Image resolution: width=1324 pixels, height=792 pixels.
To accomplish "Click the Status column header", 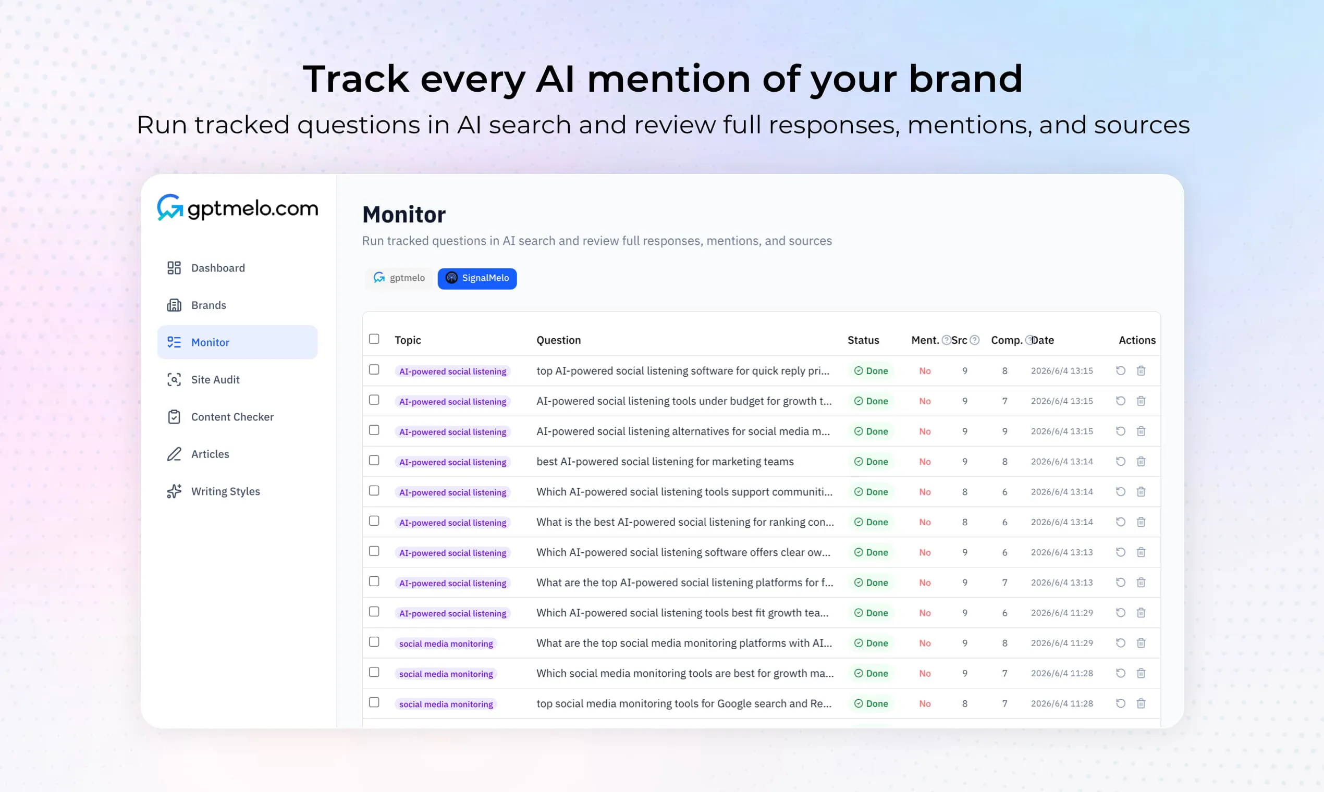I will [863, 340].
